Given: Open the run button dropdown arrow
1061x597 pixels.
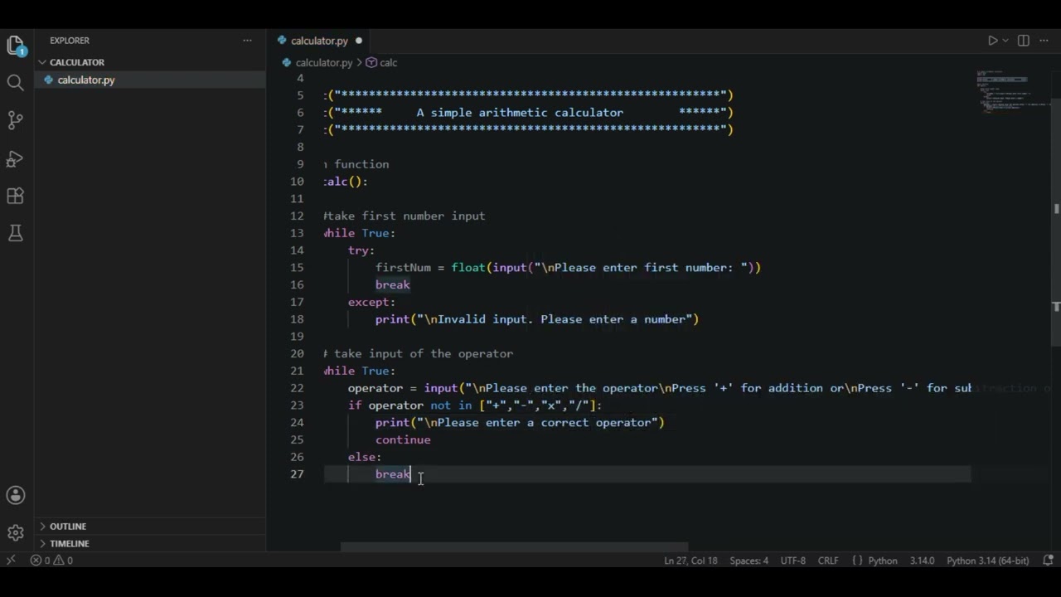Looking at the screenshot, I should coord(1005,41).
